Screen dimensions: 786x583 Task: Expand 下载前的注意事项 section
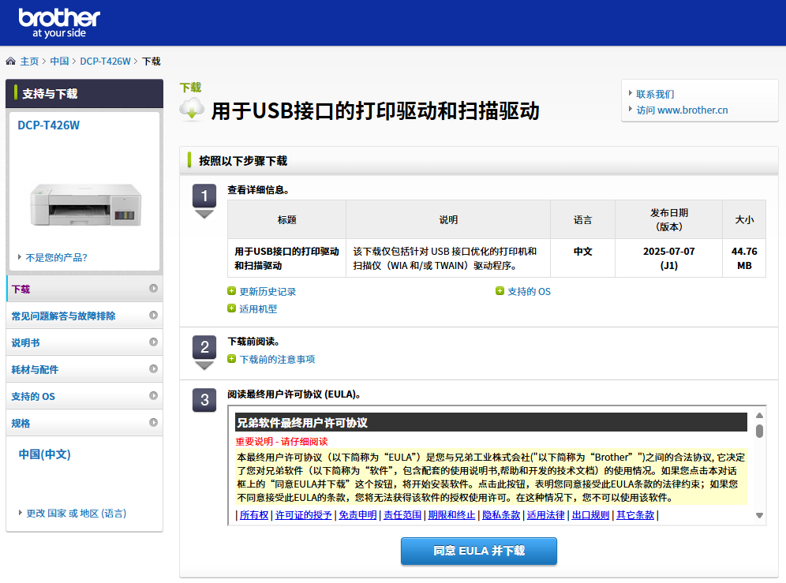point(277,360)
